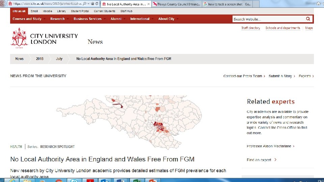
Task: Click the refresh icon in address bar
Action: [x=97, y=4]
